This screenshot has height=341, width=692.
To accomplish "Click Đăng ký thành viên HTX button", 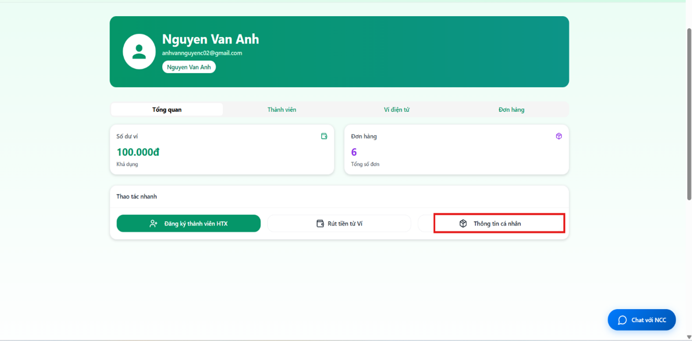I will tap(188, 223).
